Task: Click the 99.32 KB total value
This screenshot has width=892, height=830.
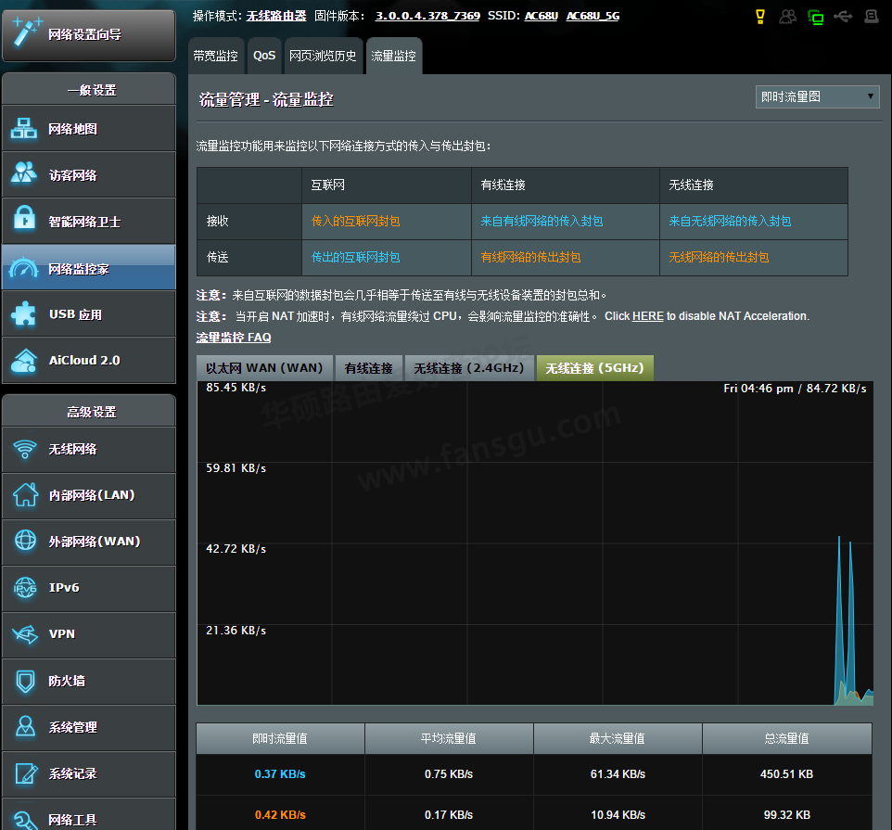Action: click(786, 815)
